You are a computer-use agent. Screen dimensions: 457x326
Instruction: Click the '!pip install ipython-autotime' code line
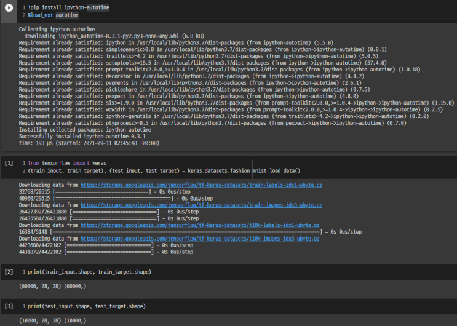tap(68, 7)
